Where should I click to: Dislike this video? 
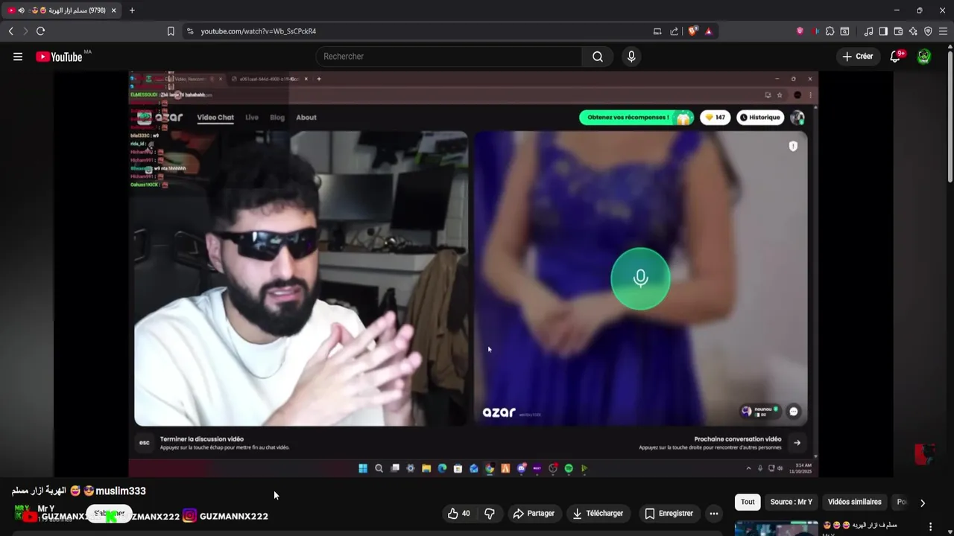490,514
